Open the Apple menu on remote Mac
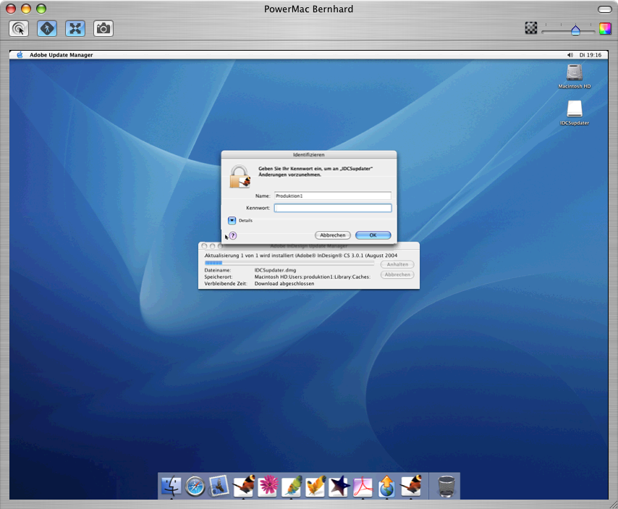Image resolution: width=618 pixels, height=509 pixels. 20,55
